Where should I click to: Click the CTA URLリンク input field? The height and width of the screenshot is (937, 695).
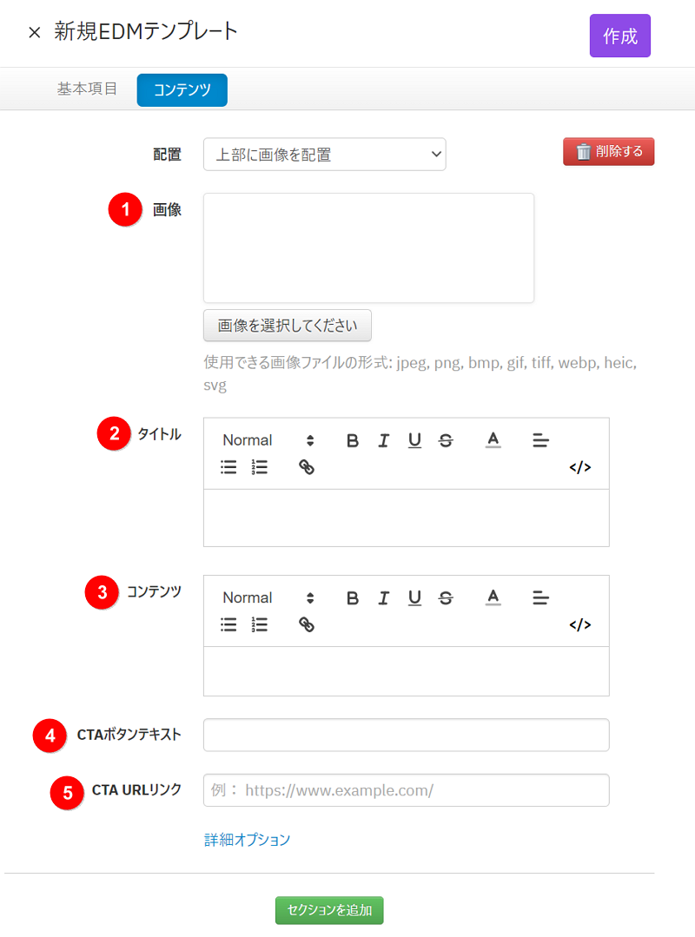(406, 790)
